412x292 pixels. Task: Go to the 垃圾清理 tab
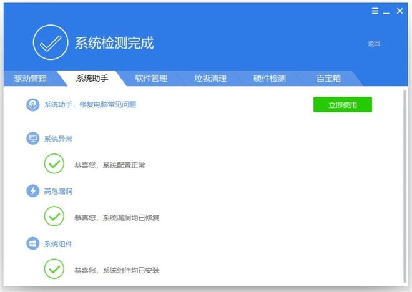tap(210, 79)
